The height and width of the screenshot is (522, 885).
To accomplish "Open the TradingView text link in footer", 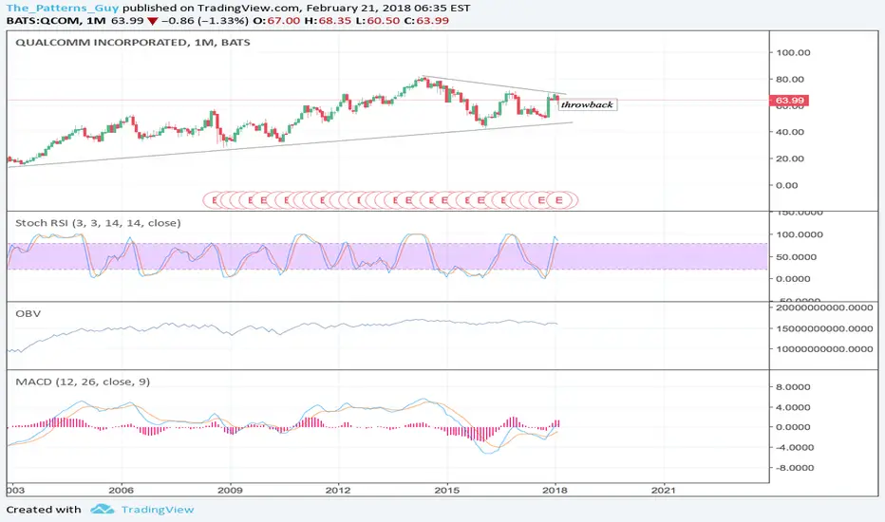I will pos(158,510).
